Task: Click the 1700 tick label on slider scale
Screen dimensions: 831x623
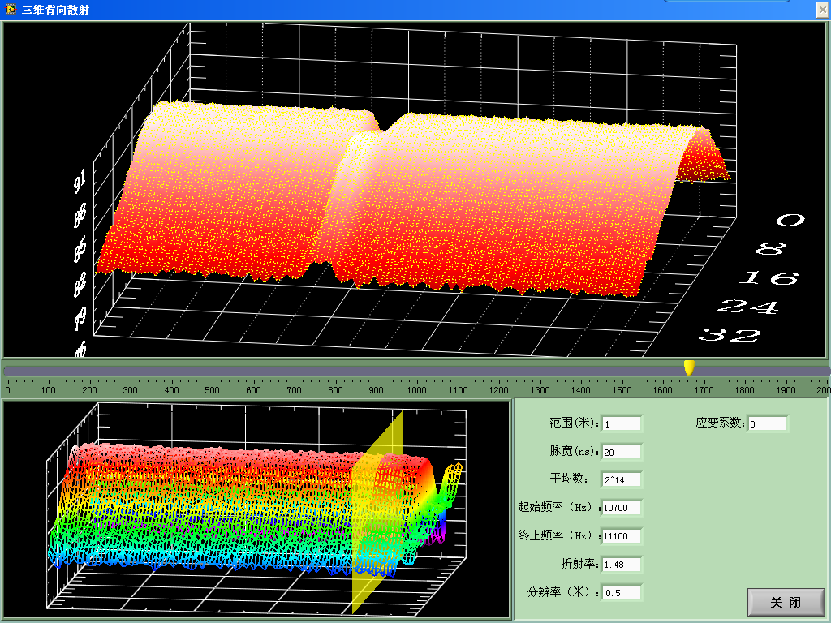Action: click(x=704, y=390)
